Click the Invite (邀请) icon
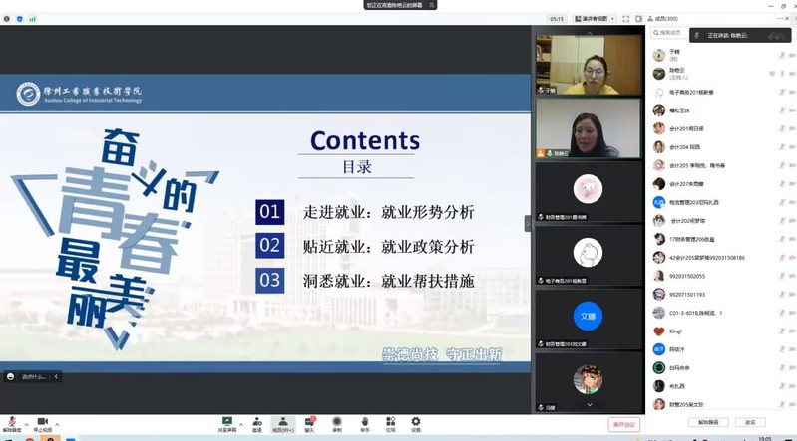 coord(256,424)
